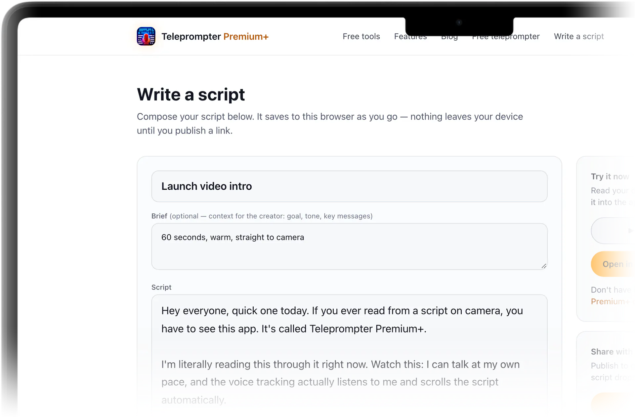
Task: Go to the Features nav link
Action: tap(410, 36)
